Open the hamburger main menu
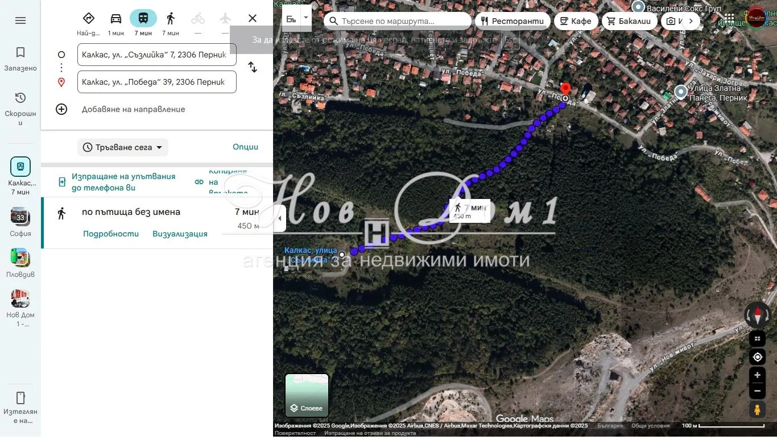 (x=20, y=20)
